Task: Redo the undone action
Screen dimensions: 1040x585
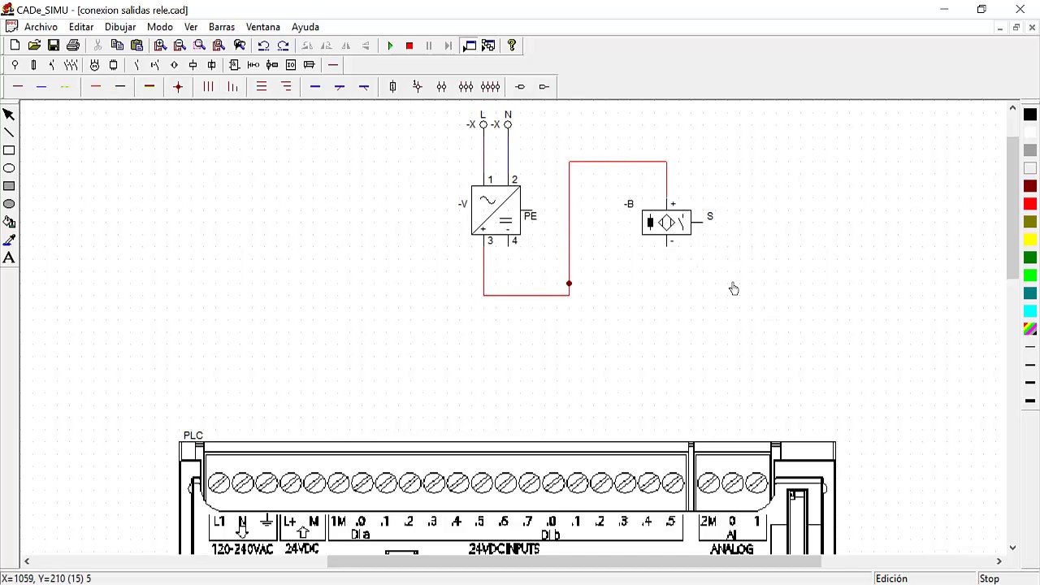Action: tap(283, 45)
